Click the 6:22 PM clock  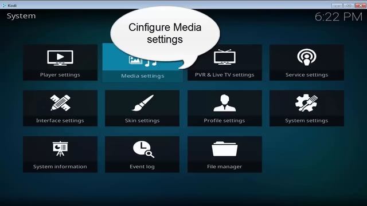[338, 17]
